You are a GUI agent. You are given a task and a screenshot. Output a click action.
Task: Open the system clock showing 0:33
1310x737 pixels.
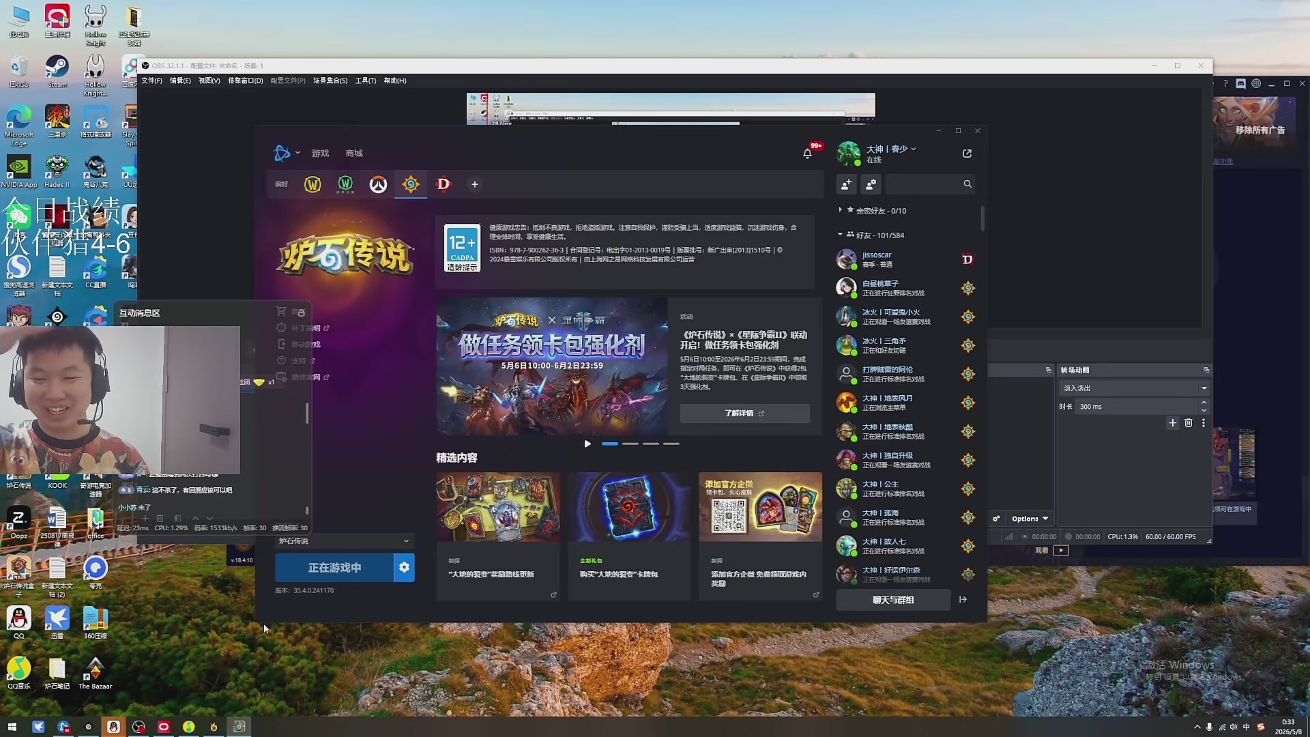[x=1288, y=727]
